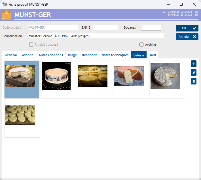Select the sliced orange-rind cheese wedge thumbnail

click(x=129, y=76)
